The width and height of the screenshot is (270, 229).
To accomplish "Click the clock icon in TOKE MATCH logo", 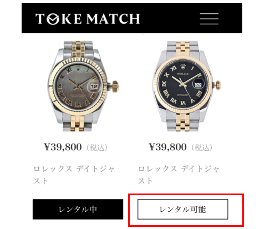I will coord(53,19).
